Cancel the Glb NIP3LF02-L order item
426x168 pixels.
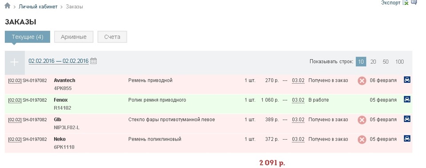[362, 120]
